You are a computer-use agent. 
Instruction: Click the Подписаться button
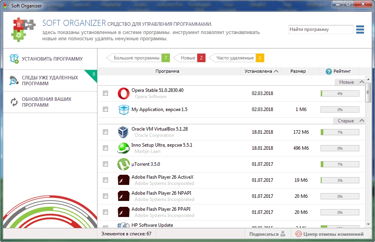pos(267,234)
